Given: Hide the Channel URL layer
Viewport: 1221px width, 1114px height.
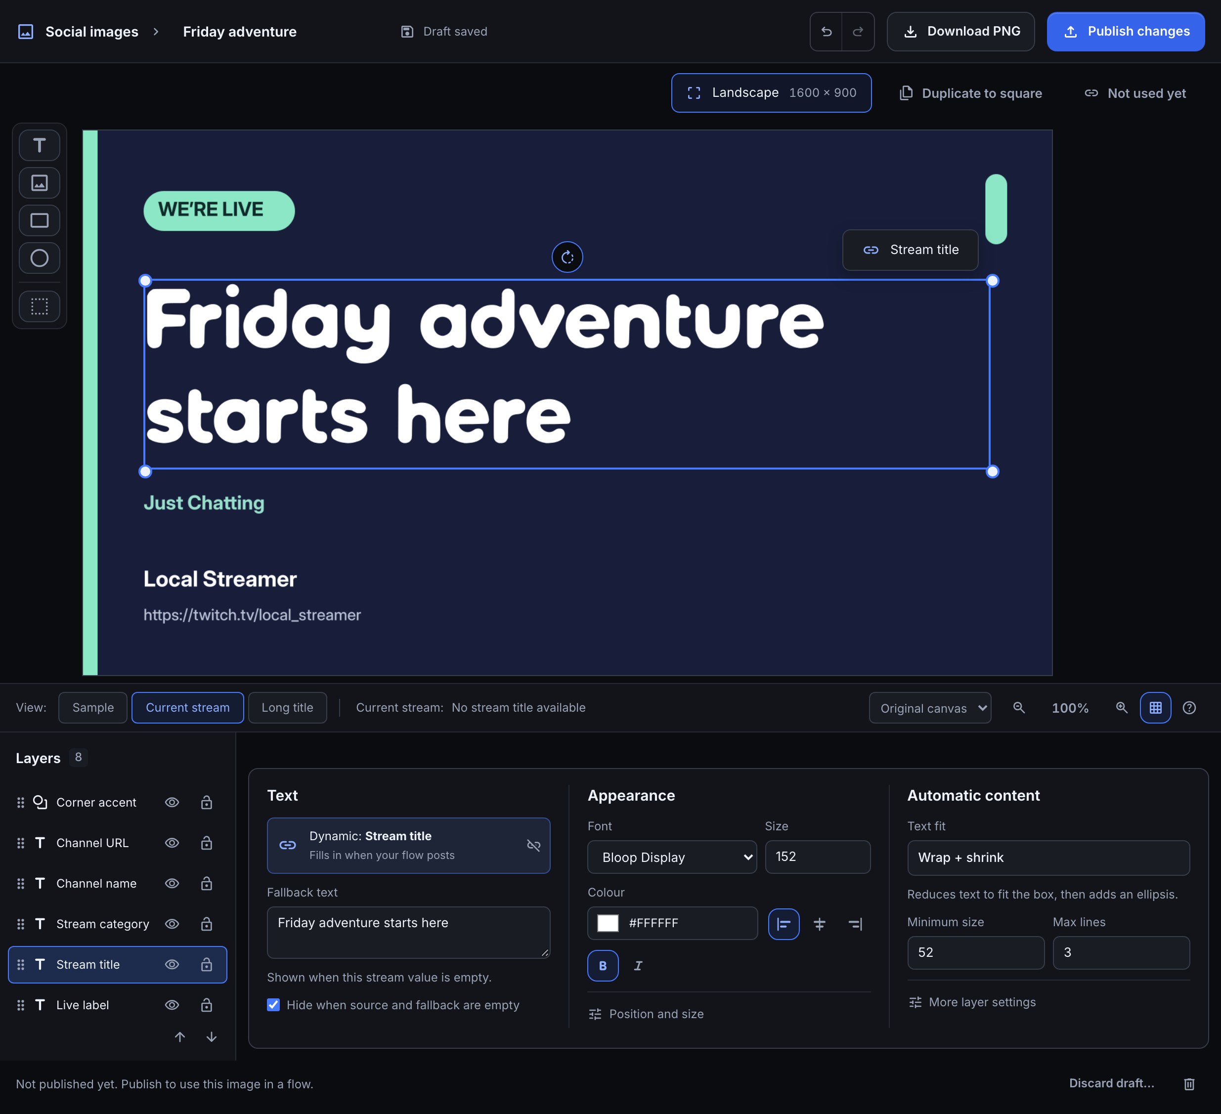Looking at the screenshot, I should click(172, 843).
